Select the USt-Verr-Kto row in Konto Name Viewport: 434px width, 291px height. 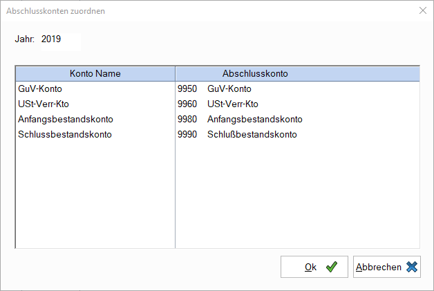tap(95, 104)
